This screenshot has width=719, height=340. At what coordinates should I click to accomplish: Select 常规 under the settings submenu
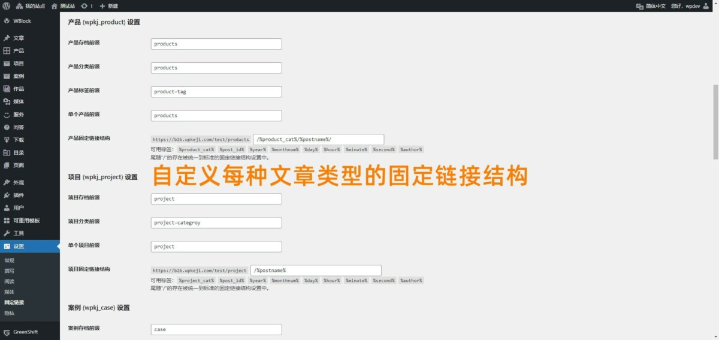click(9, 261)
